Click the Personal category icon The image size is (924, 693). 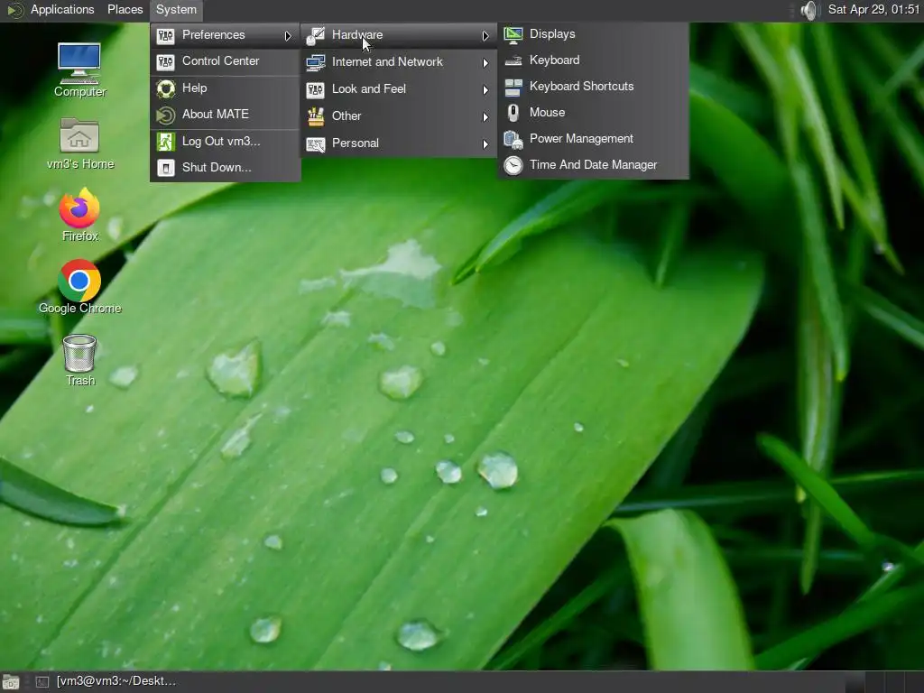(315, 143)
